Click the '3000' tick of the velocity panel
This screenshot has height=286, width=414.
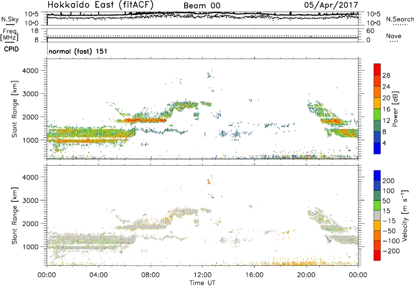point(31,200)
